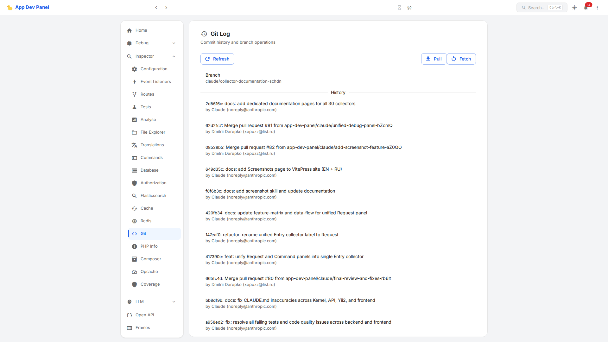Open the Git panel in sidebar
608x342 pixels.
click(143, 233)
